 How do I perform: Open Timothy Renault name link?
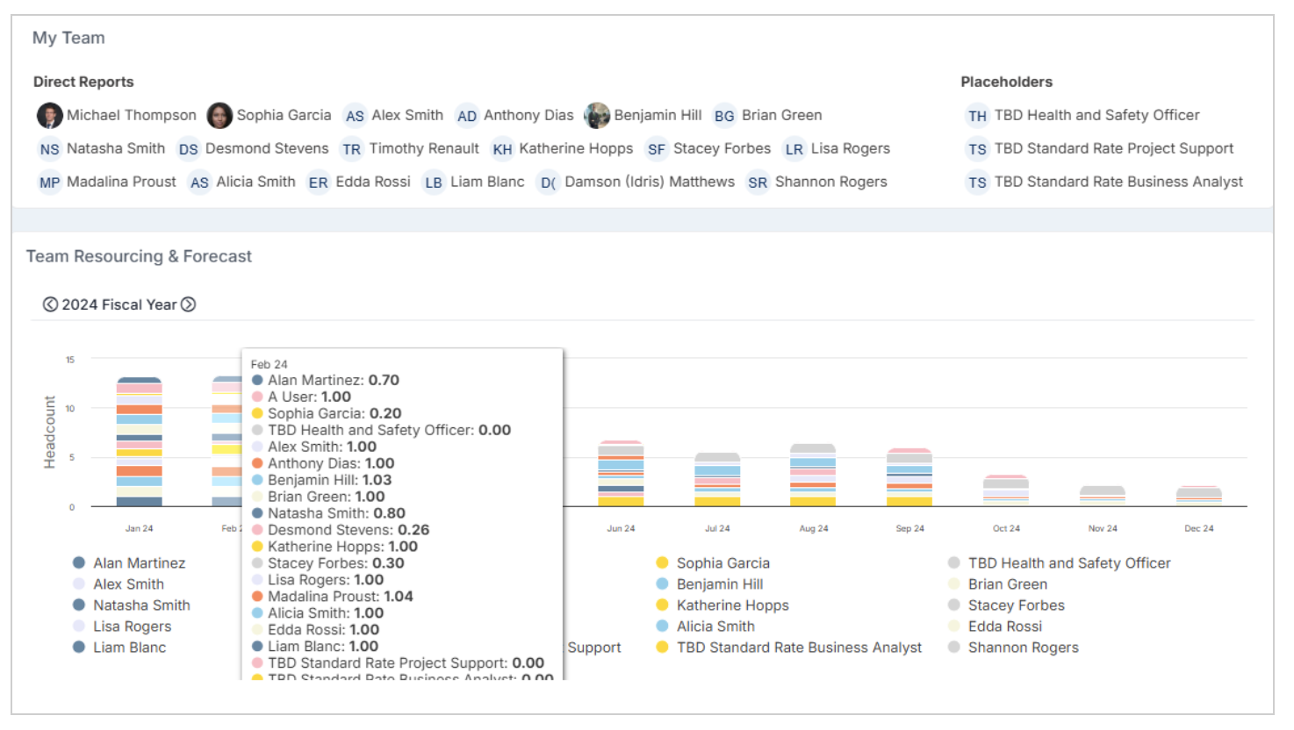[424, 148]
